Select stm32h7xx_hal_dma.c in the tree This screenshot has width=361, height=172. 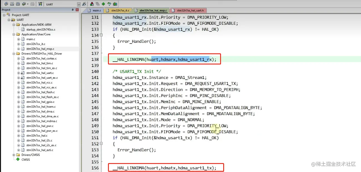tap(40, 112)
